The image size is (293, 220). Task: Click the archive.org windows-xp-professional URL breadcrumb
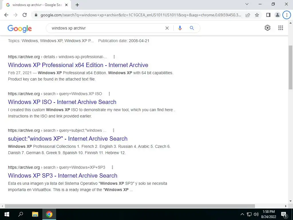point(58,57)
